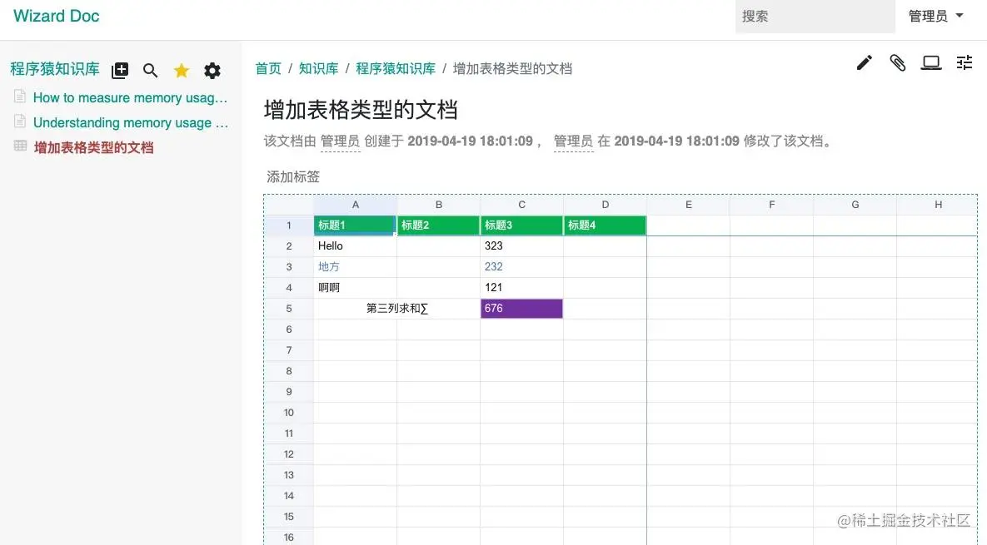This screenshot has height=545, width=987.
Task: Click the table icon beside 增加表格类型的文档
Action: pos(20,146)
